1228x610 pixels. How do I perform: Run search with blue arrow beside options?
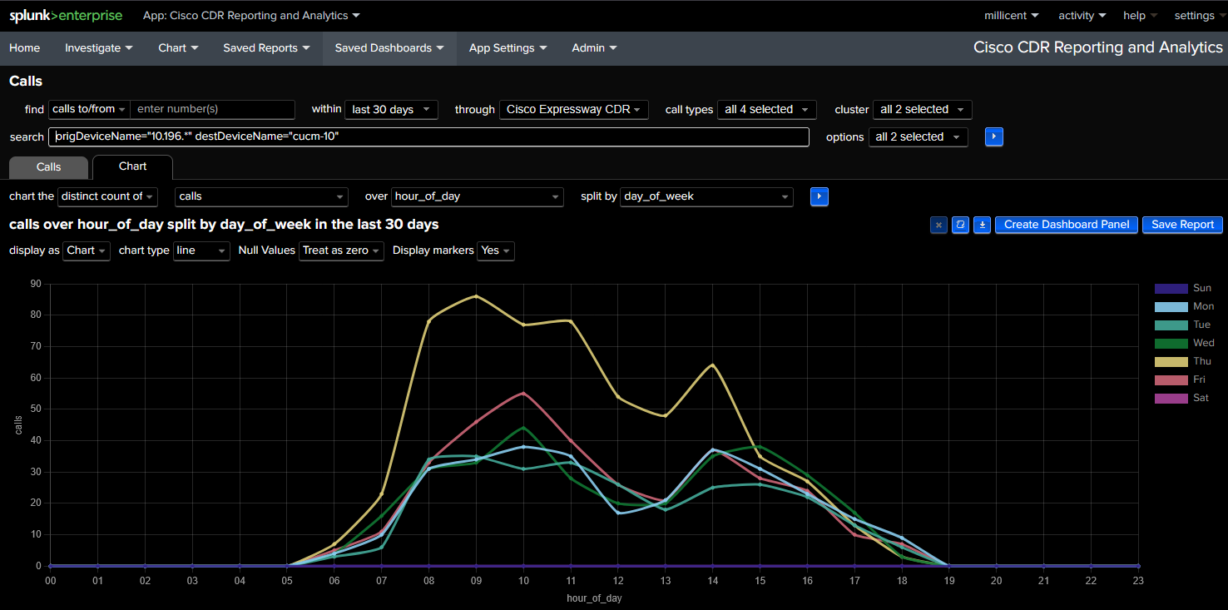(x=993, y=136)
